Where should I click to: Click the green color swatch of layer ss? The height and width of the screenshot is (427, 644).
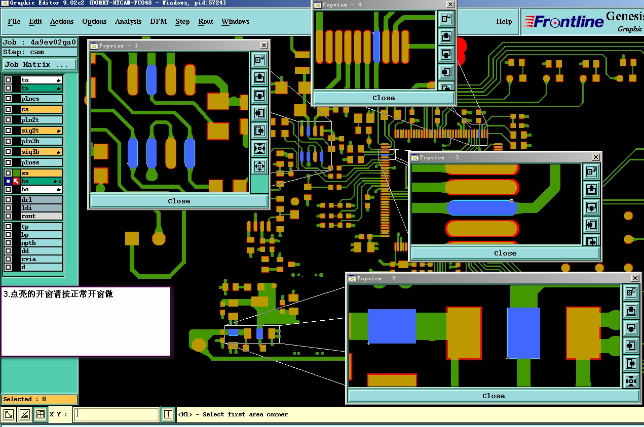(17, 173)
